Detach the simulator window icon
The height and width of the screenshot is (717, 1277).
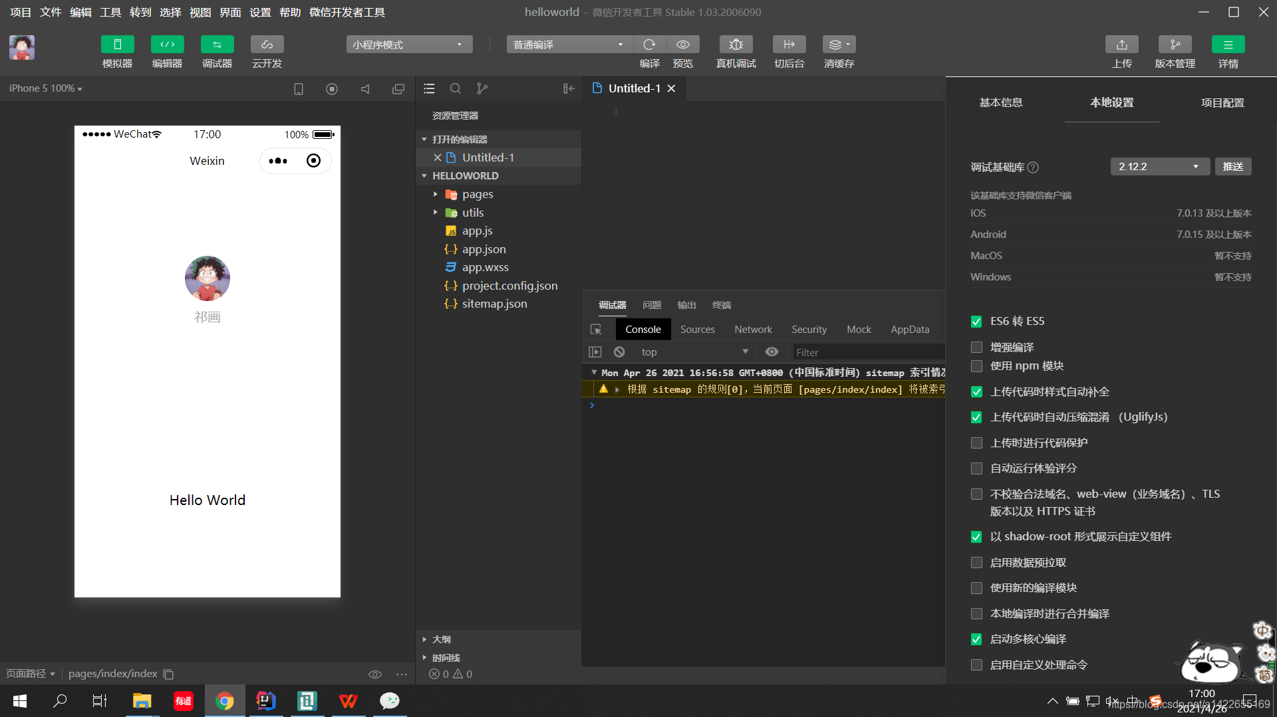point(398,89)
